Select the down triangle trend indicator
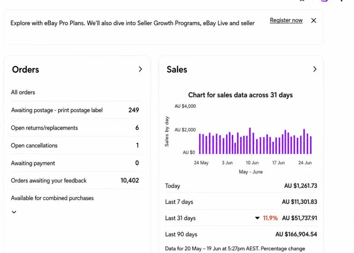The height and width of the screenshot is (253, 354). click(x=257, y=218)
